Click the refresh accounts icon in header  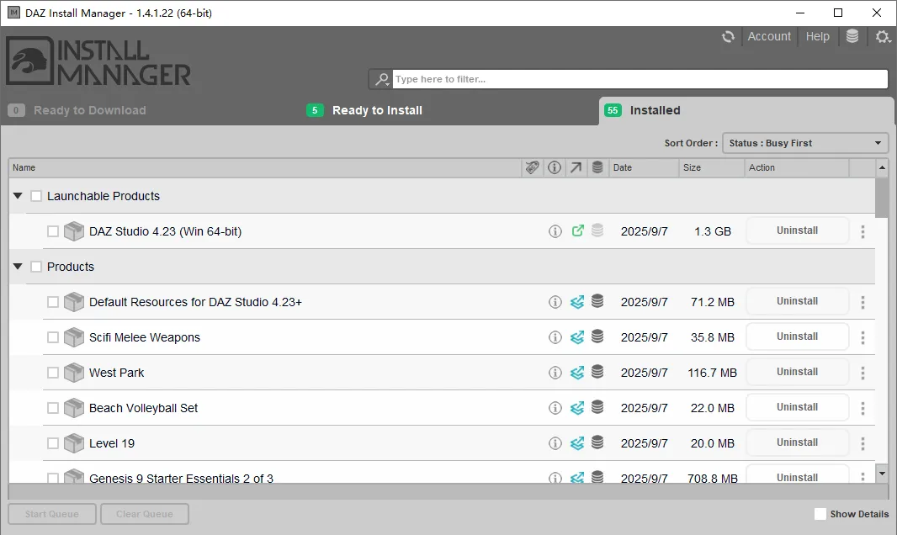(728, 37)
